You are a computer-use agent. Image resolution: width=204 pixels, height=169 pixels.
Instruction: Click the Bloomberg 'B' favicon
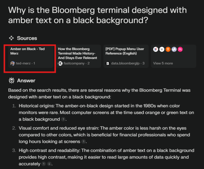pos(108,63)
